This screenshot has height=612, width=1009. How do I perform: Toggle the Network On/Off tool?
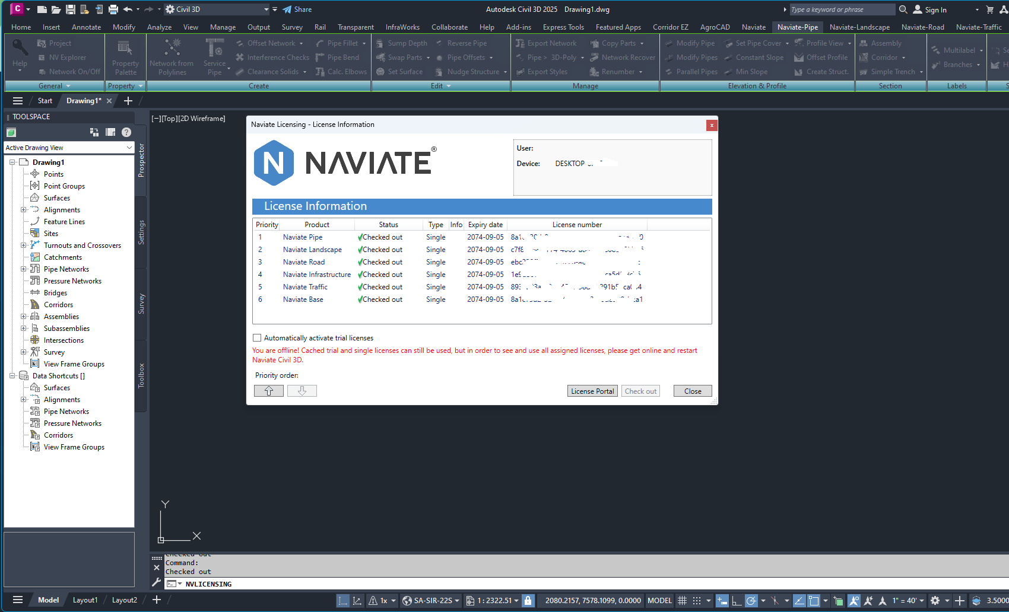[69, 72]
